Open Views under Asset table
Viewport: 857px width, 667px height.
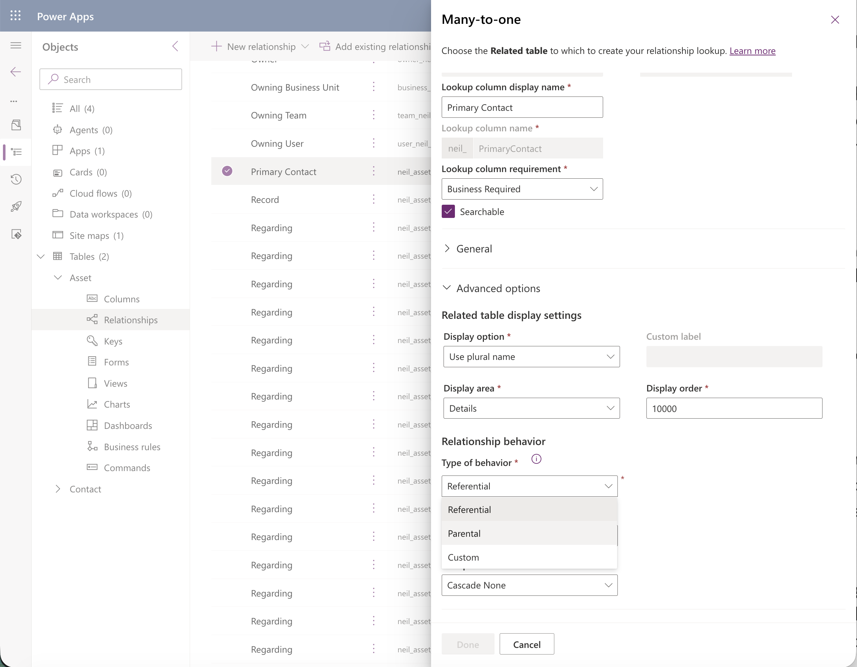click(115, 383)
